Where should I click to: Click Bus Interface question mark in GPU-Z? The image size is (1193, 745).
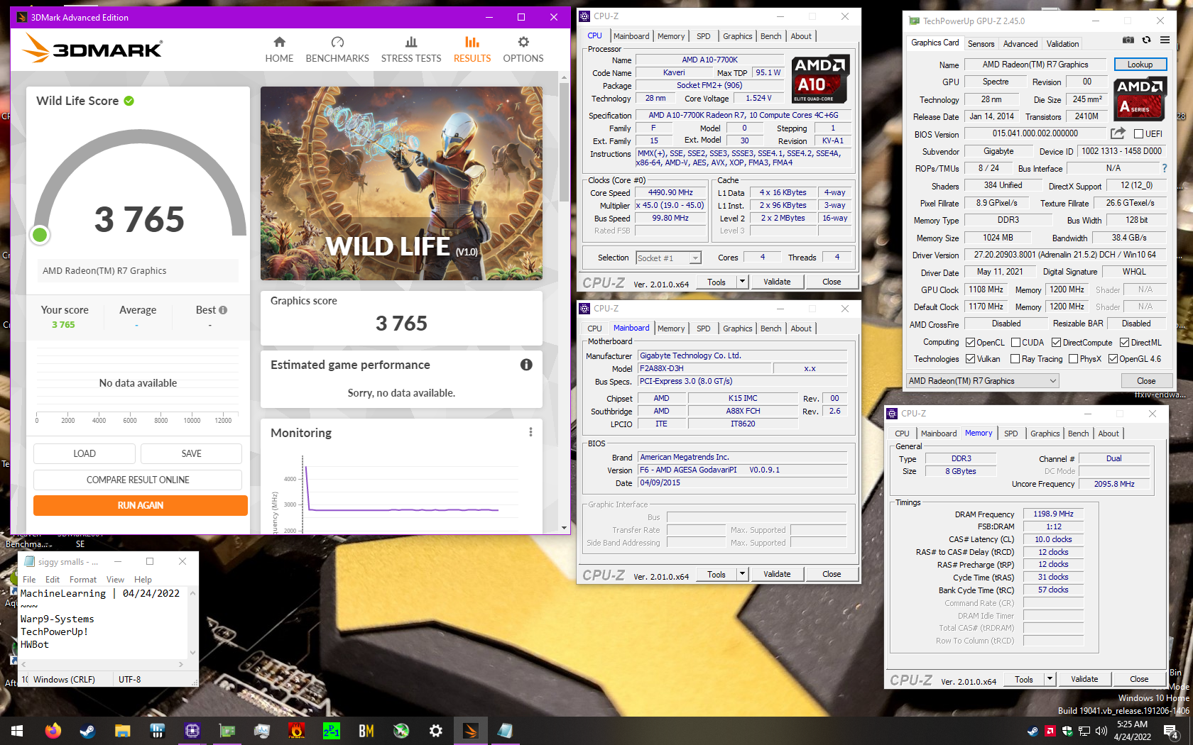coord(1165,168)
